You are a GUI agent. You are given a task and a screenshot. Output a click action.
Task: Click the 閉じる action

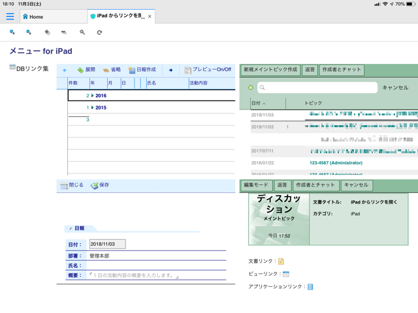72,185
